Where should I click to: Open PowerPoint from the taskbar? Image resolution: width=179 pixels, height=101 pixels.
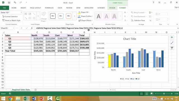pos(42,98)
